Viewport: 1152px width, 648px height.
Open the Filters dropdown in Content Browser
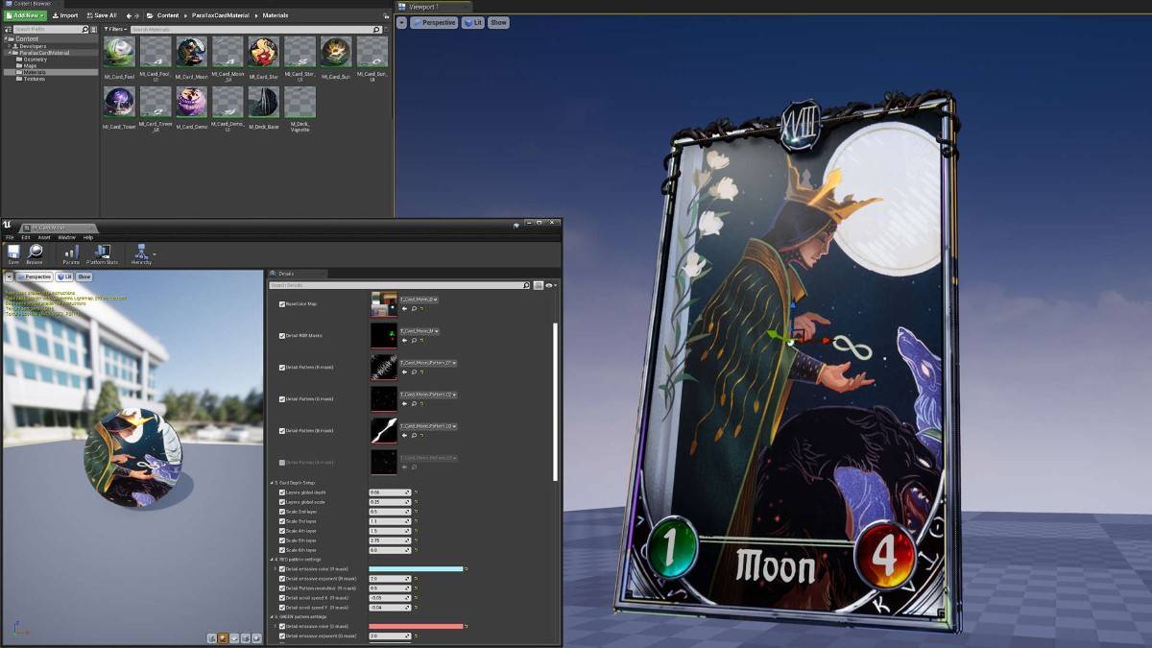114,30
